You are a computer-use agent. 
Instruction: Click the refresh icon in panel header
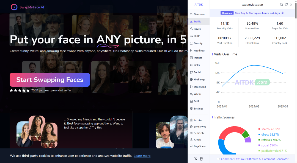pos(286,5)
